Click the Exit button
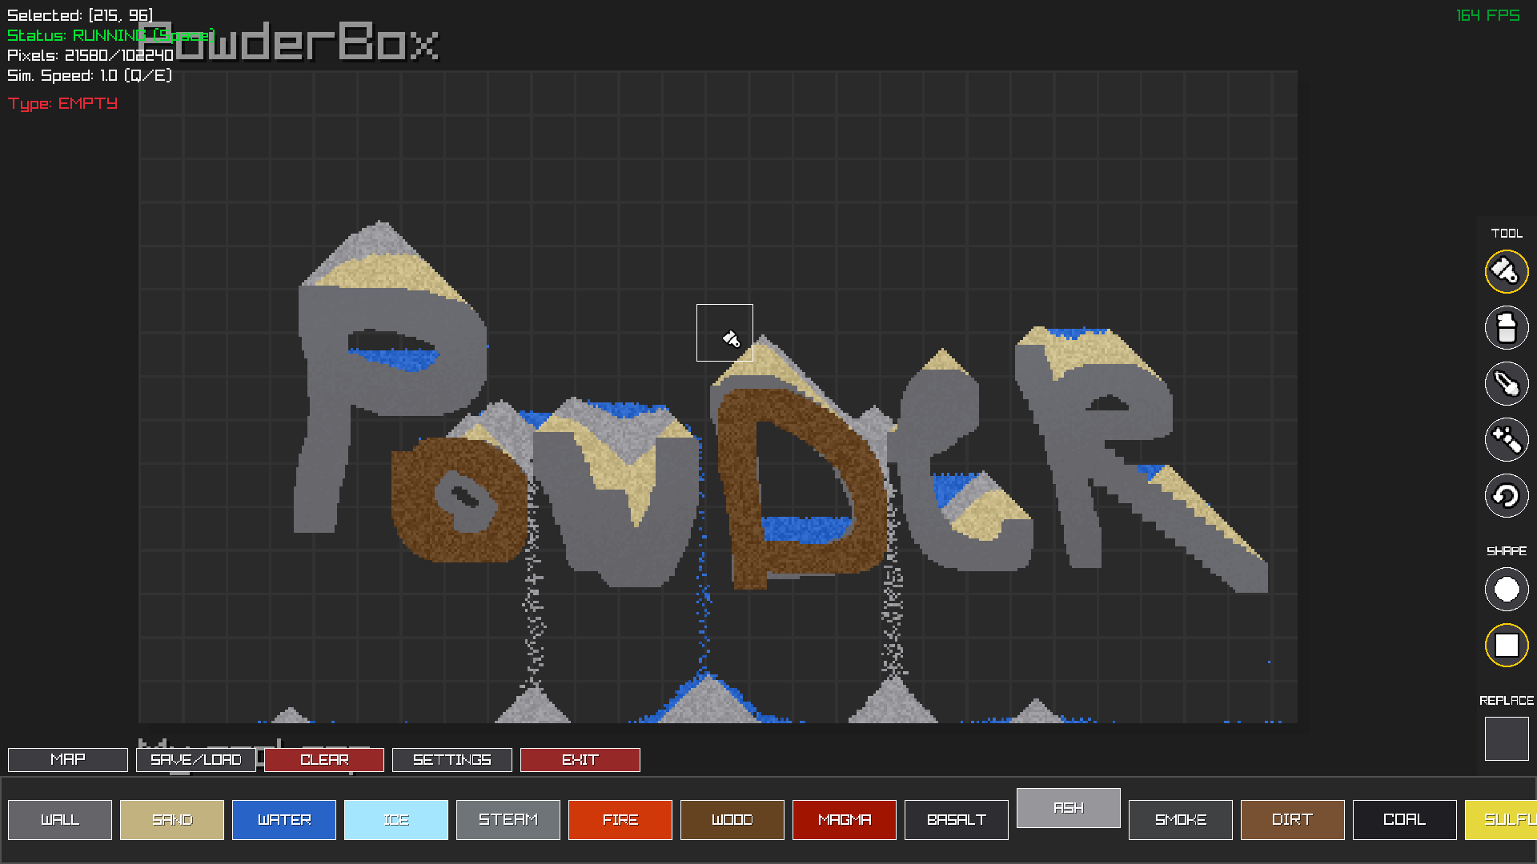Screen dimensions: 1537x864 click(x=580, y=759)
